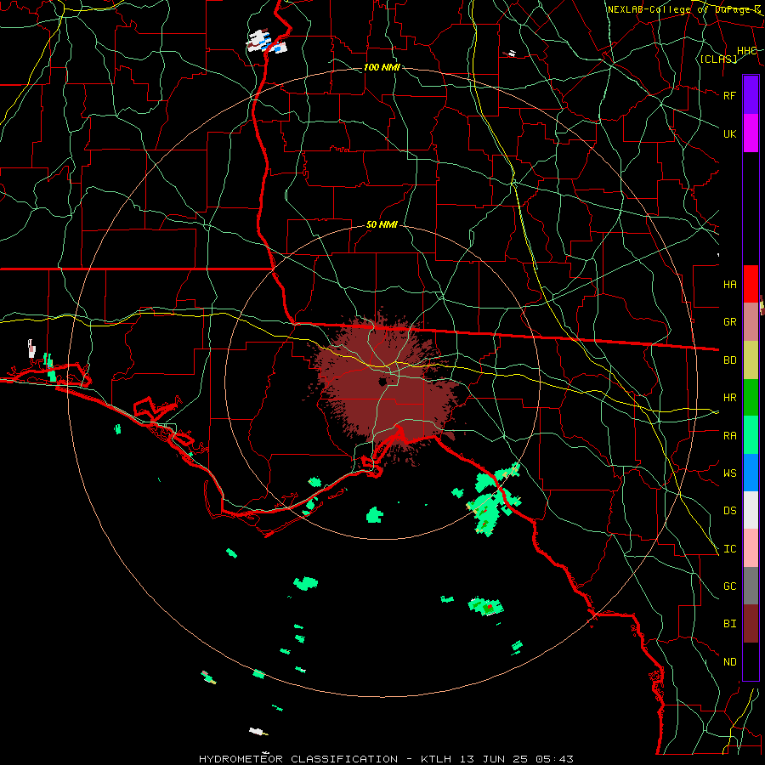This screenshot has width=765, height=765.
Task: Click the red HA legend color swatch
Action: pos(751,284)
